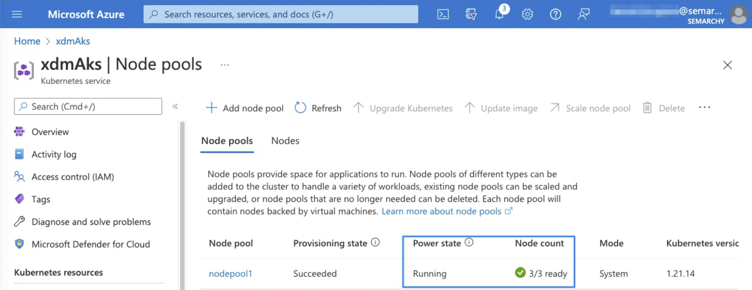
Task: Click the 3/3 ready node count
Action: (x=548, y=273)
